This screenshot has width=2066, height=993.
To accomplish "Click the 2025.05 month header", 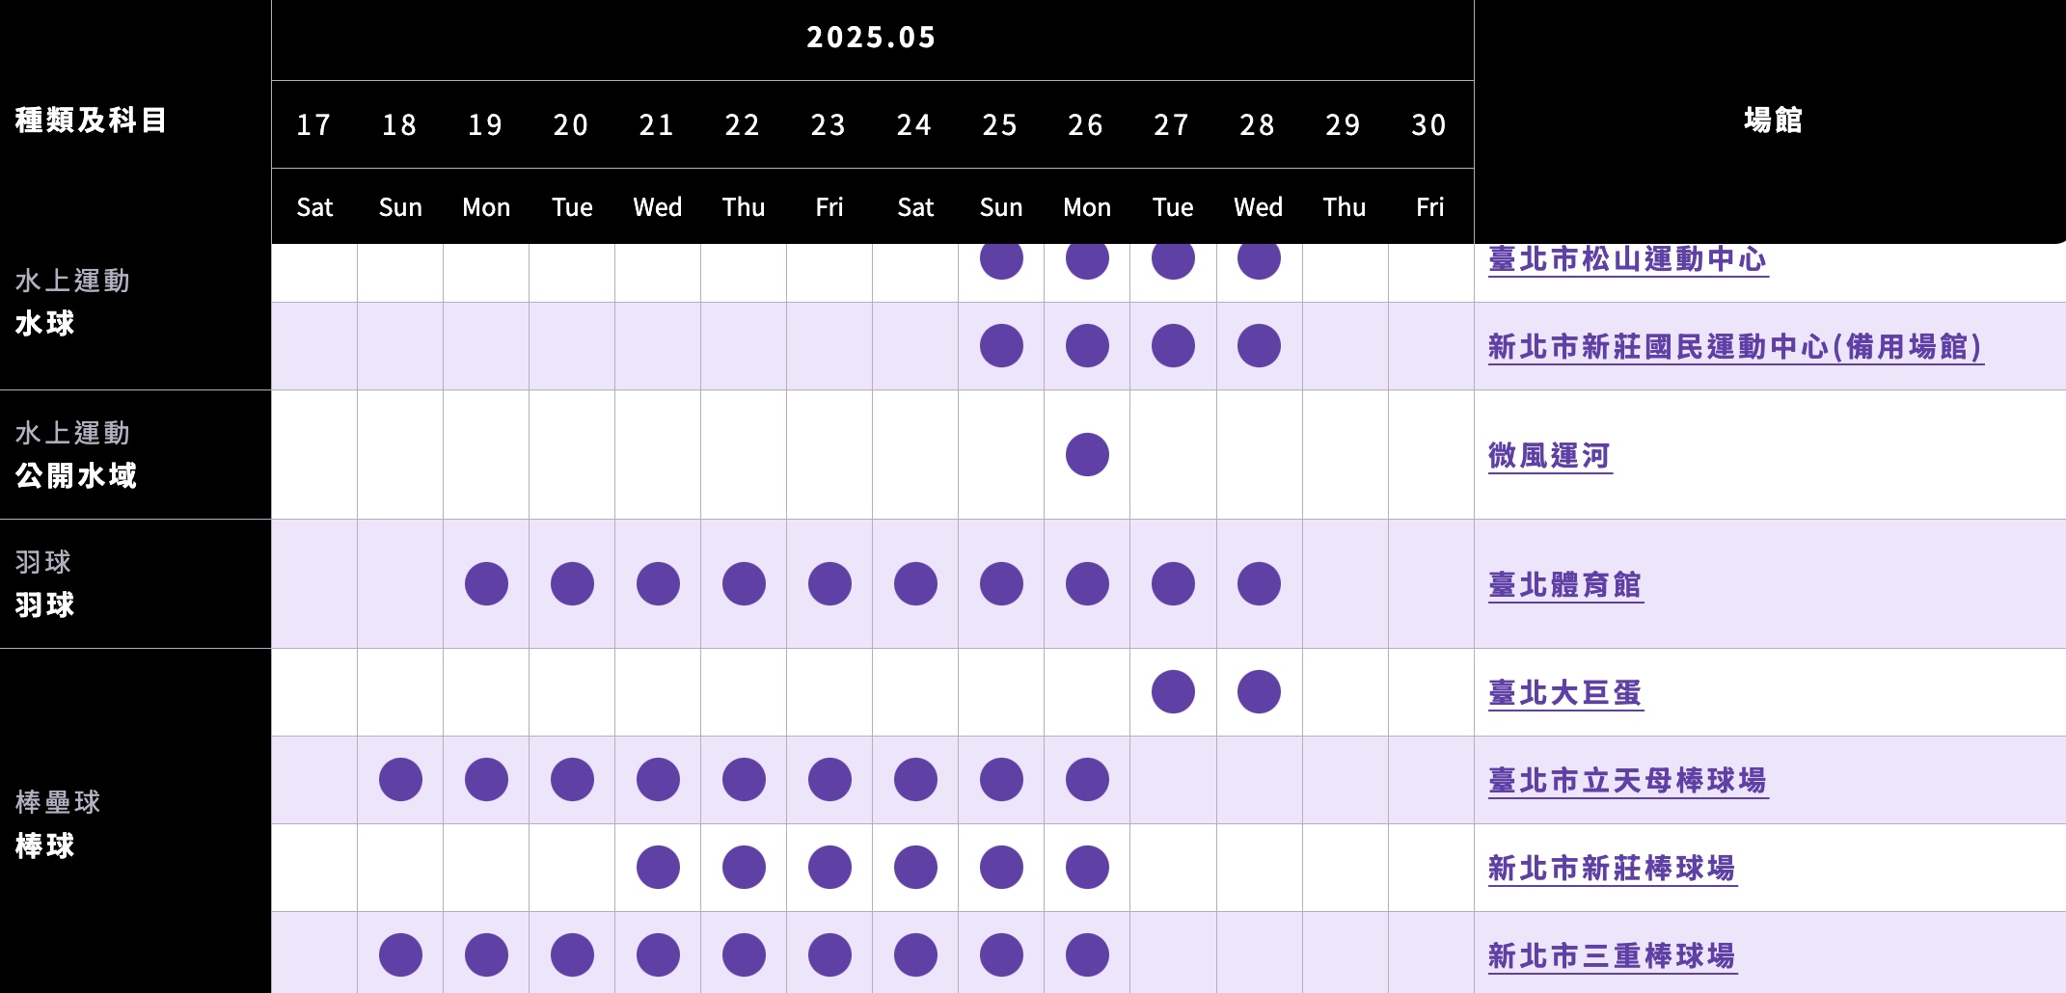I will pyautogui.click(x=872, y=38).
